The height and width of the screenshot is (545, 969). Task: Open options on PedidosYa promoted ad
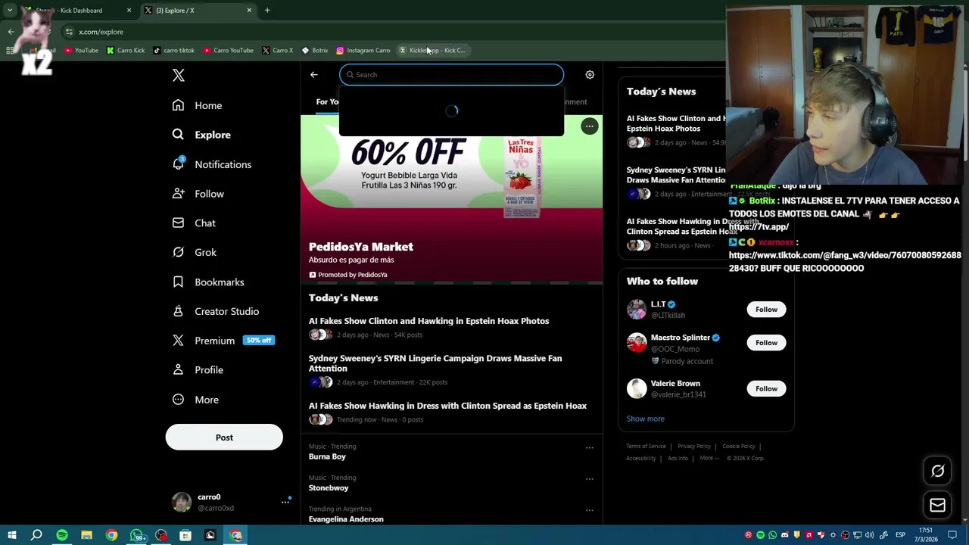pyautogui.click(x=589, y=126)
